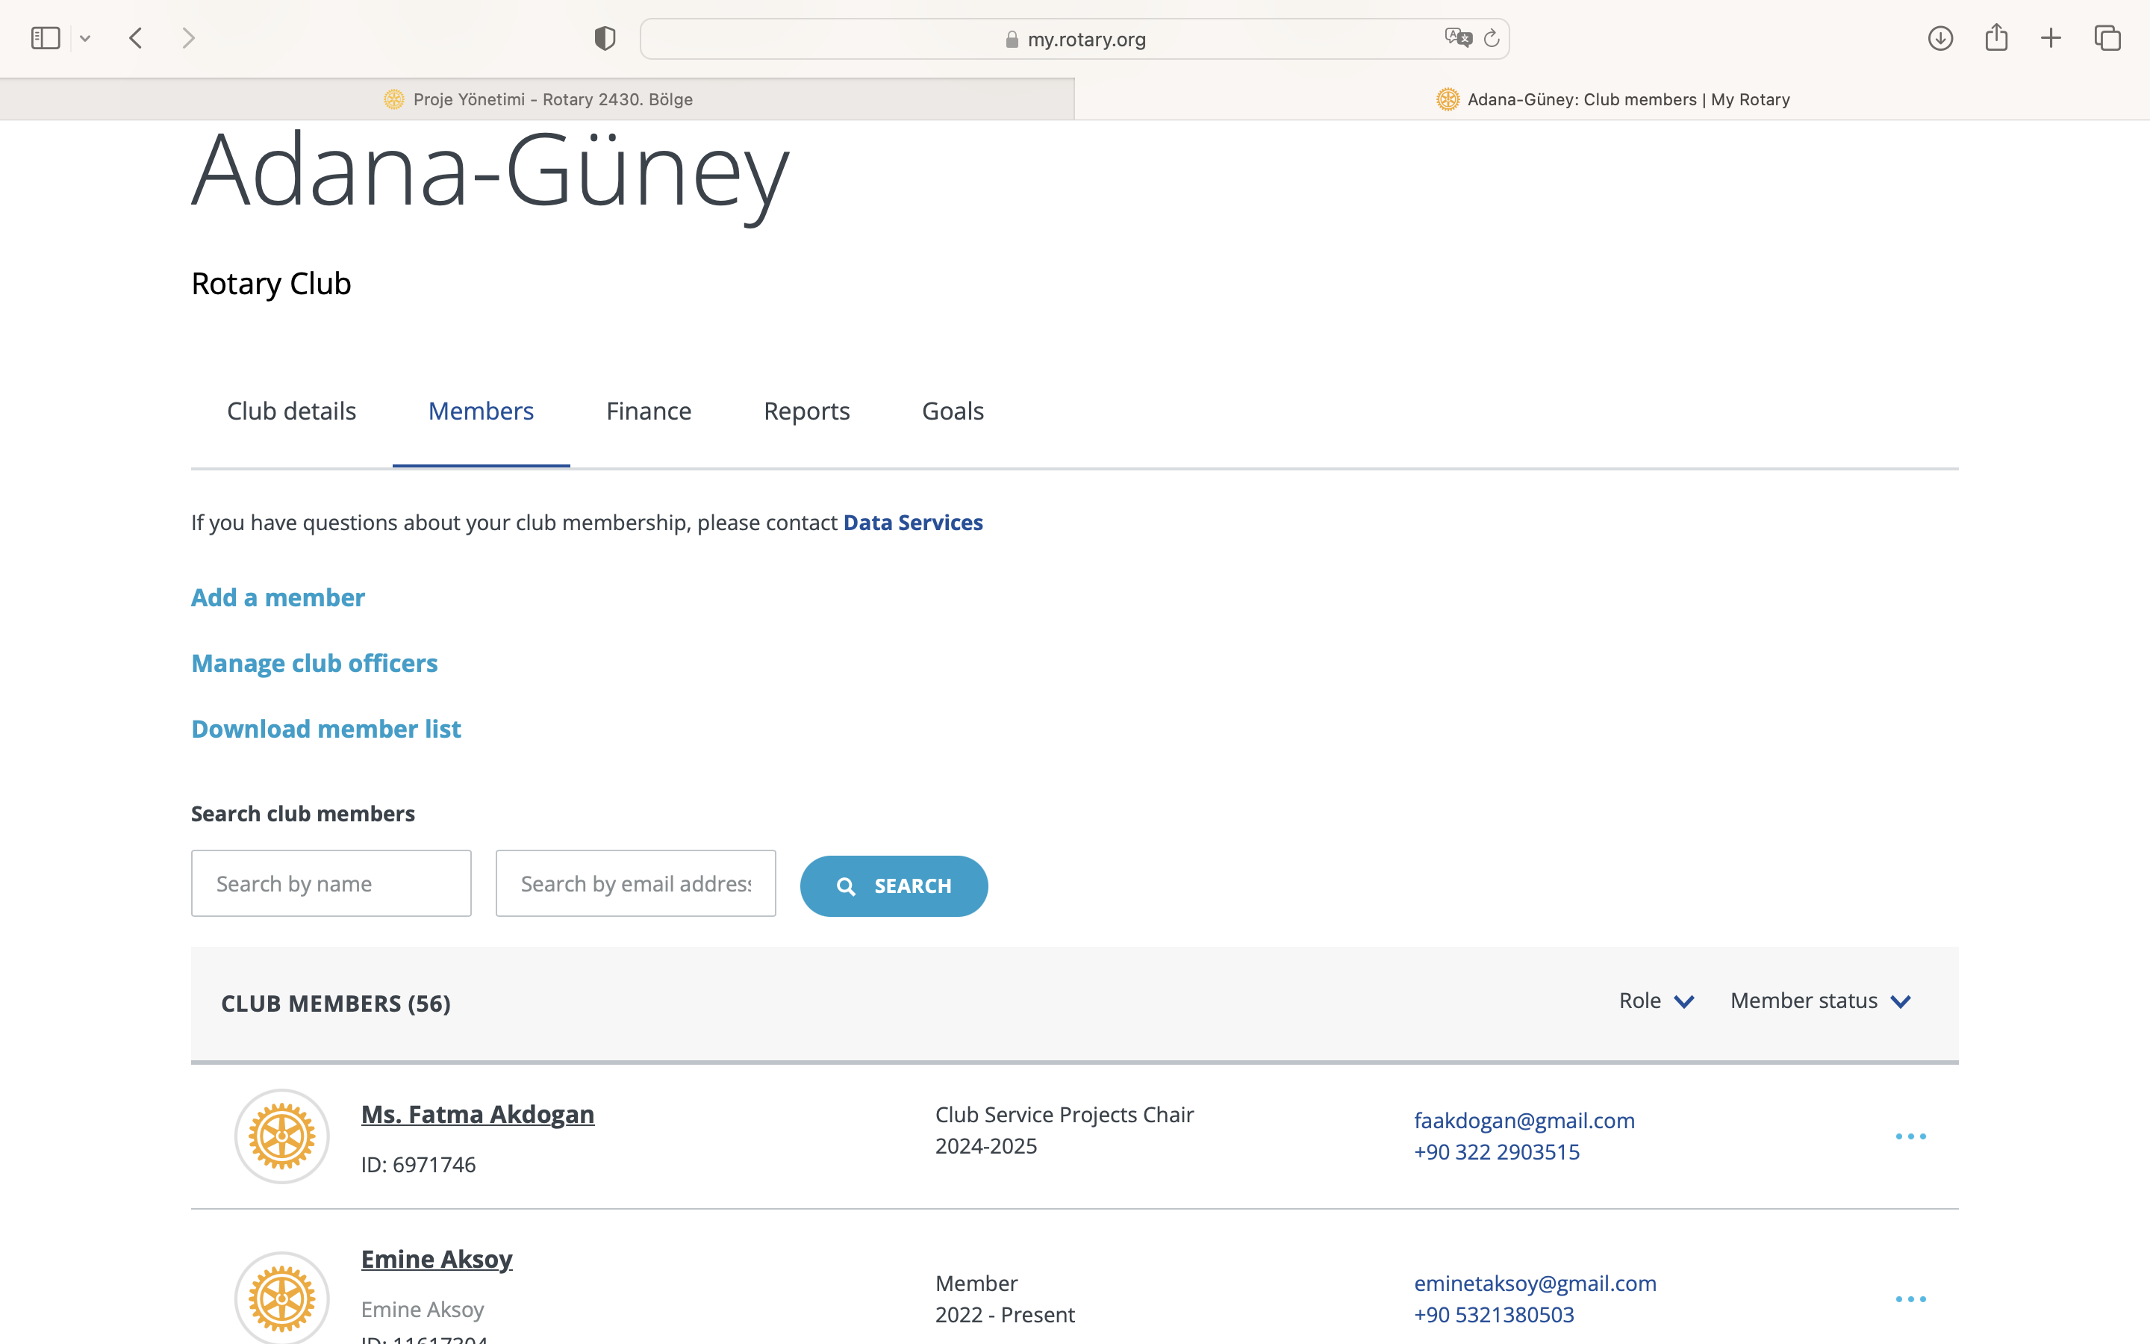Image resolution: width=2150 pixels, height=1344 pixels.
Task: Select the Members tab
Action: 481,411
